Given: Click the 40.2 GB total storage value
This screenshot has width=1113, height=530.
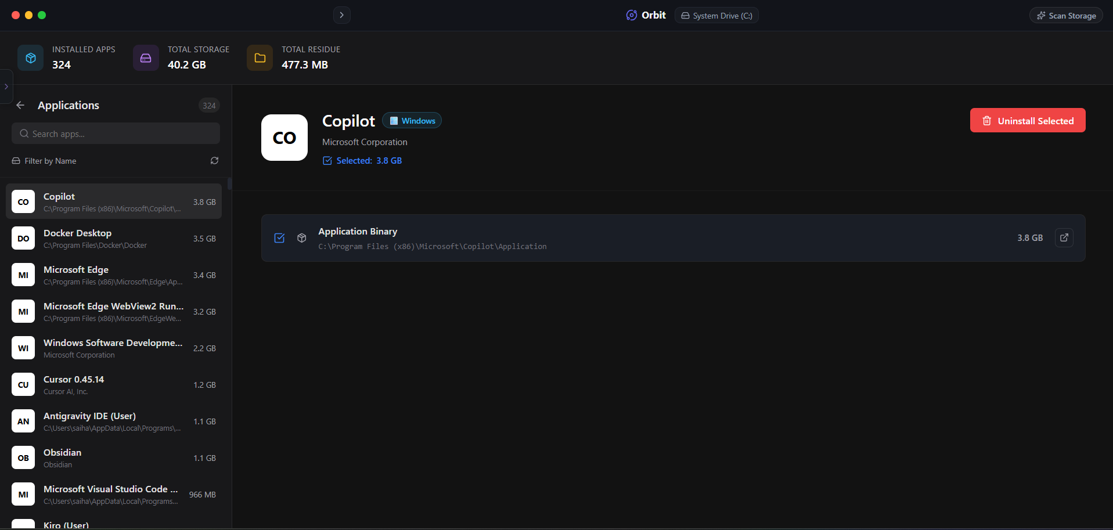Looking at the screenshot, I should (x=187, y=64).
